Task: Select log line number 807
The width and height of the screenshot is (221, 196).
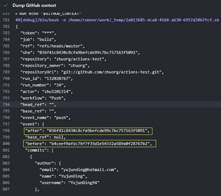Action: tap(6, 189)
